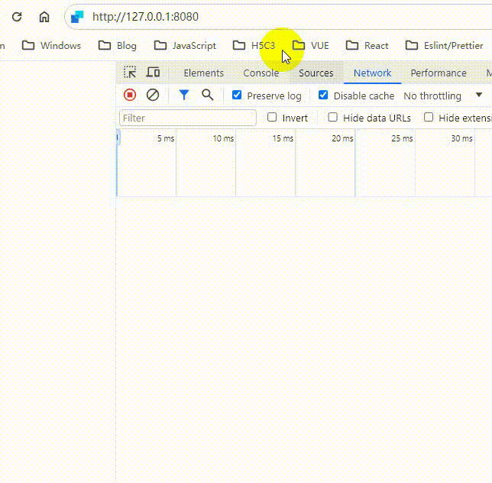Click the site icon in address bar
The image size is (492, 483).
coord(77,17)
